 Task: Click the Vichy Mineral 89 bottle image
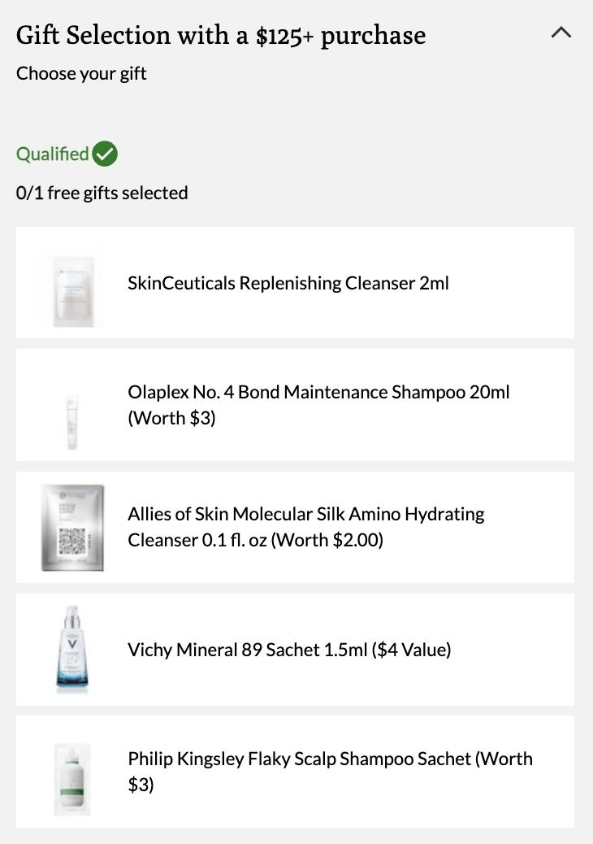(x=72, y=648)
